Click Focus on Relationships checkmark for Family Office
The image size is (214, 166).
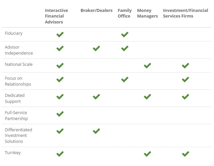pos(125,80)
